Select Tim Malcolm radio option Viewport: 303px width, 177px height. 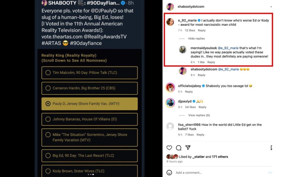(x=48, y=73)
